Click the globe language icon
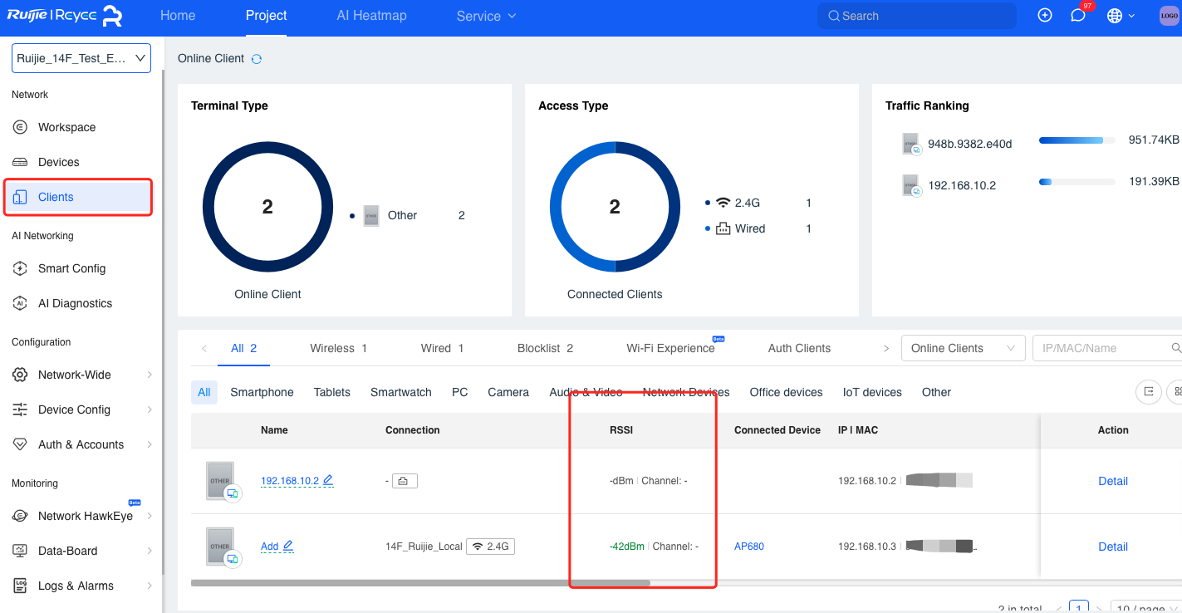Image resolution: width=1182 pixels, height=613 pixels. point(1115,16)
